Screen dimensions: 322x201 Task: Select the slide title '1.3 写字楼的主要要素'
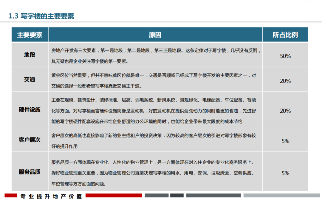[x=41, y=16]
